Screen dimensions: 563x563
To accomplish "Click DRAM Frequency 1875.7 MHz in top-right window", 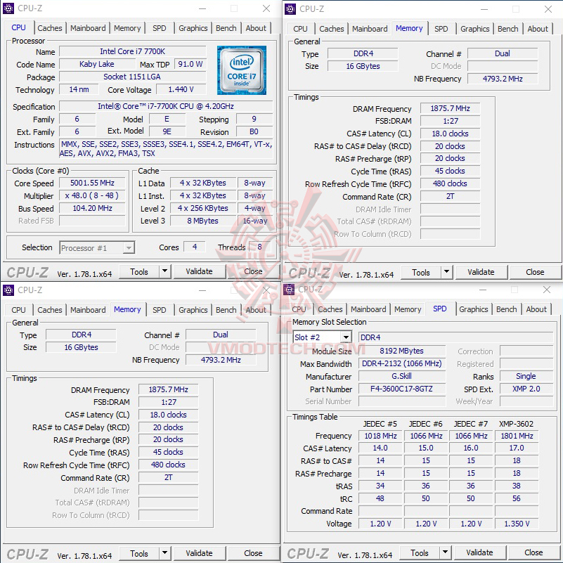I will point(451,108).
